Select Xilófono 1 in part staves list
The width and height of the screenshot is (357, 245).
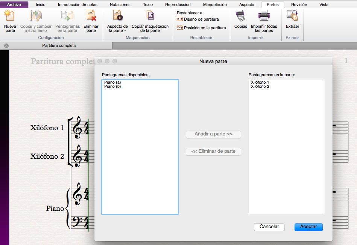[x=260, y=82]
